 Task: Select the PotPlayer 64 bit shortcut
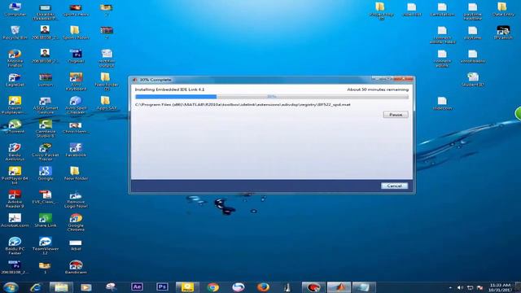click(x=15, y=176)
